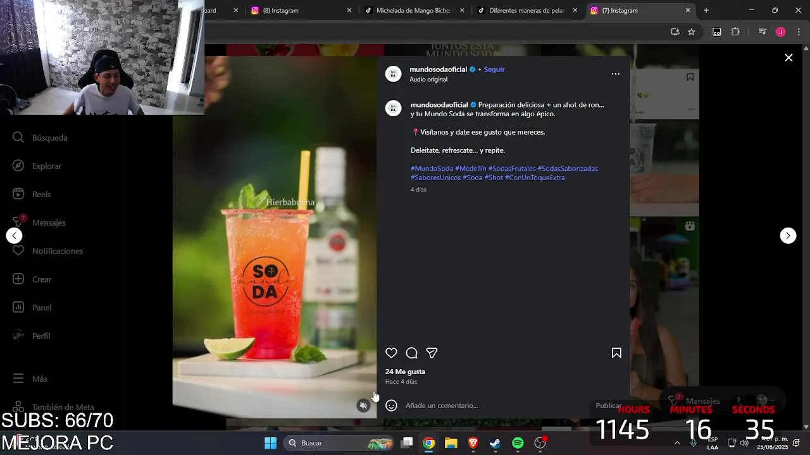
Task: Open browser extensions puzzle icon
Action: pyautogui.click(x=735, y=32)
